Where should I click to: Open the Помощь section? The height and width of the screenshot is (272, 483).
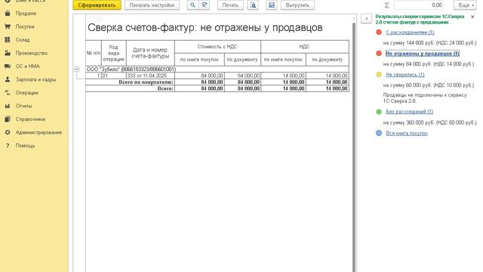point(25,146)
